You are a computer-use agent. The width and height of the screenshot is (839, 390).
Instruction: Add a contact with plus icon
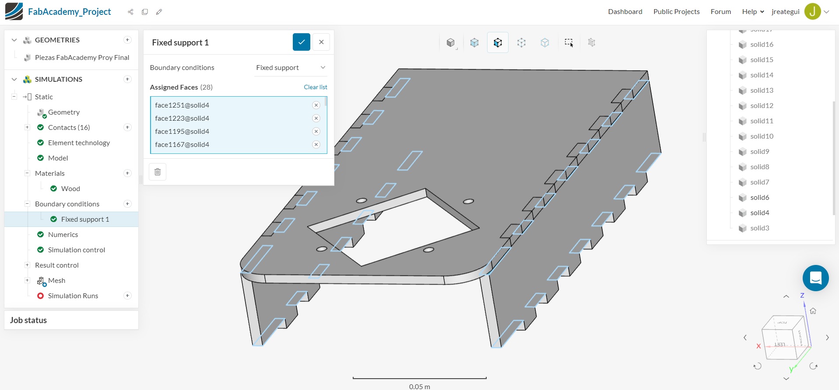click(x=127, y=127)
